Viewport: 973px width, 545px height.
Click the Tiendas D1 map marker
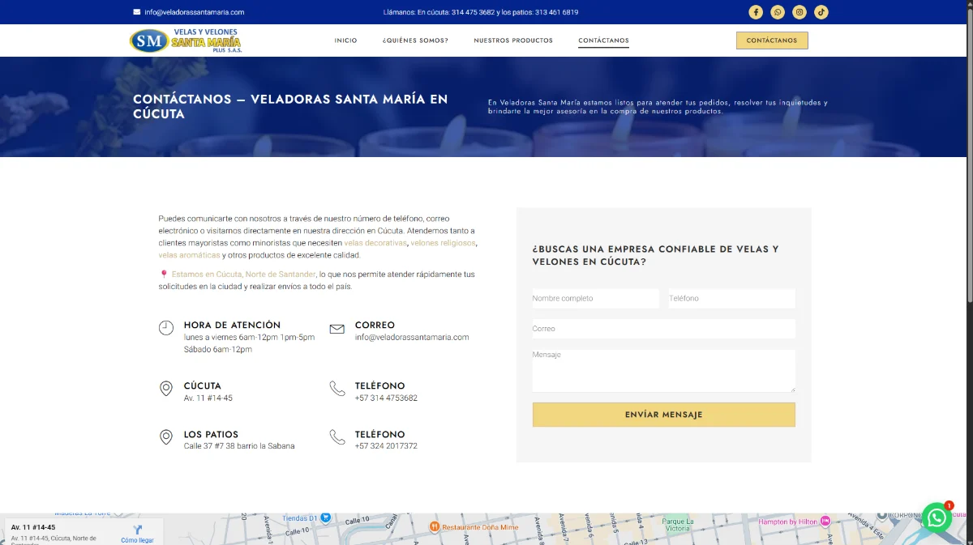point(325,517)
